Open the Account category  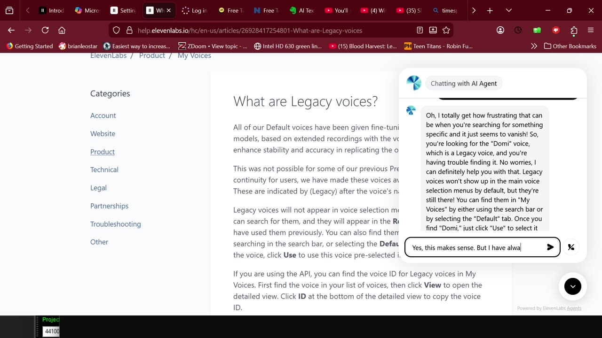point(103,115)
